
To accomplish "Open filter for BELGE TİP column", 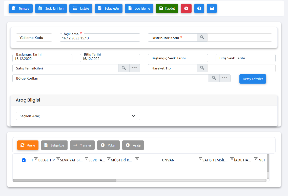I will click(36, 159).
